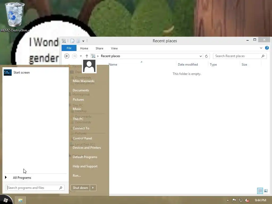Click breadcrumb arrow before Recent places
Viewport: 272px width, 204px height.
click(98, 56)
